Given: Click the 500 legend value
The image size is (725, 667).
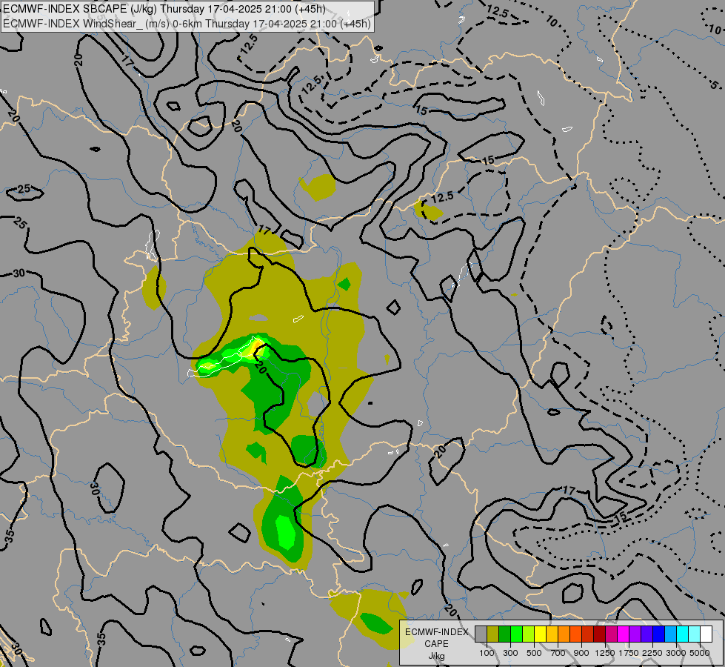Looking at the screenshot, I should click(534, 653).
